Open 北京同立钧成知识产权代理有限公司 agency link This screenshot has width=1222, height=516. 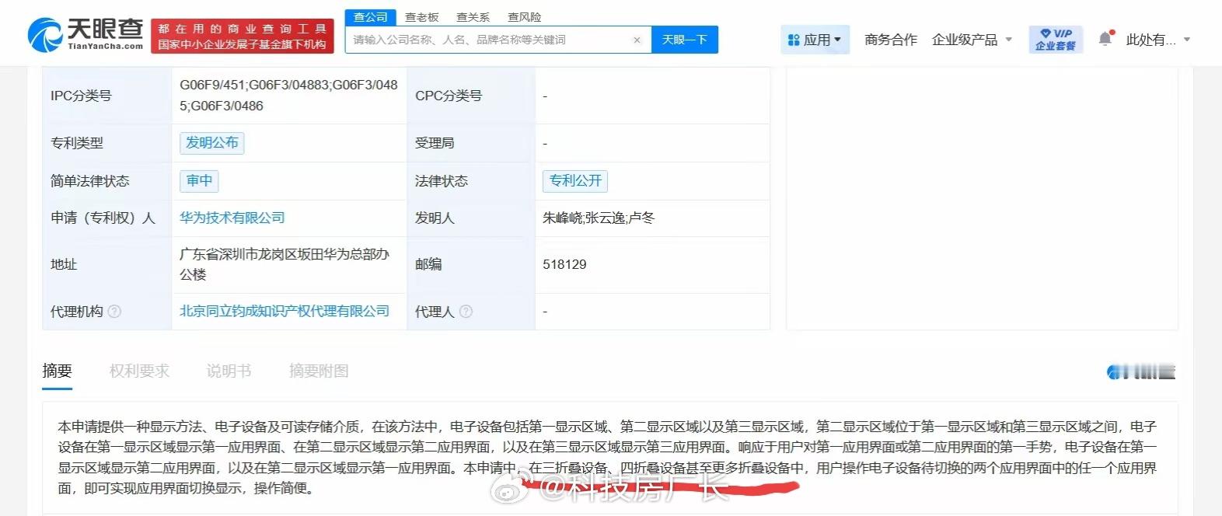point(285,312)
